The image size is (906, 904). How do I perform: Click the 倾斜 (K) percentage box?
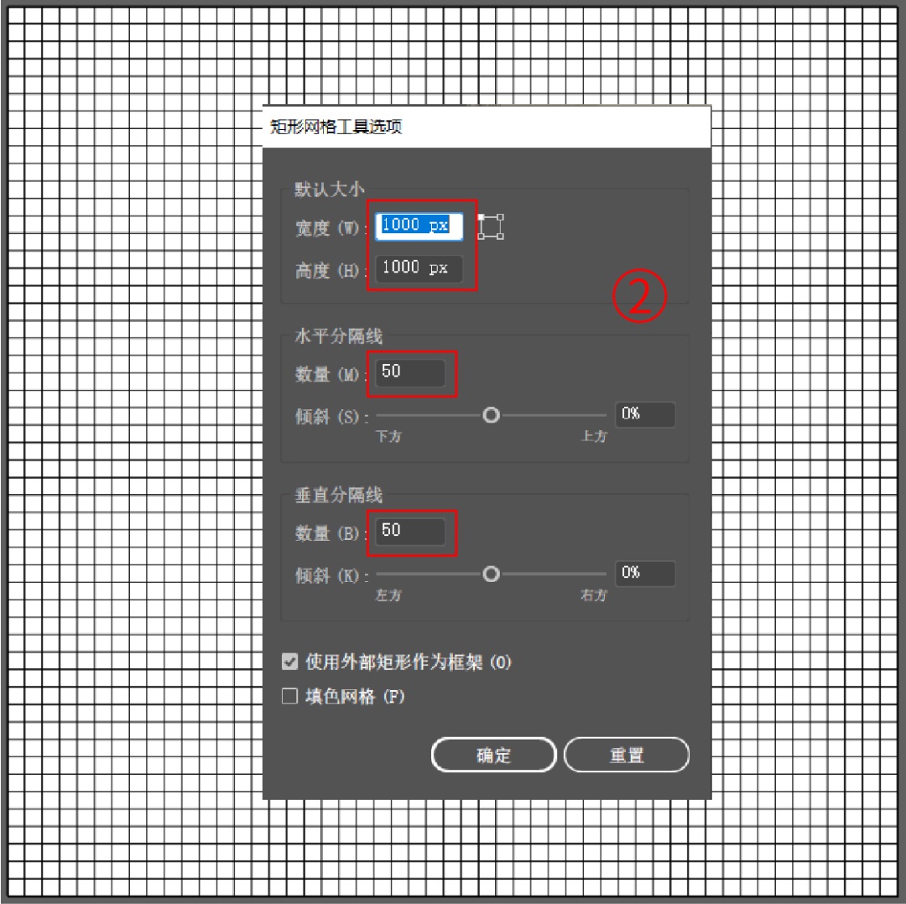(645, 573)
